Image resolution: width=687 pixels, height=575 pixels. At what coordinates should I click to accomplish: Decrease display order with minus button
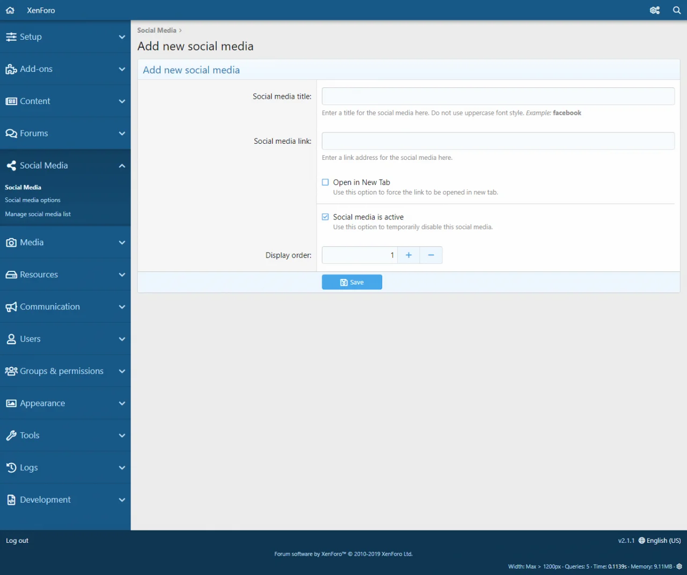[x=431, y=255]
